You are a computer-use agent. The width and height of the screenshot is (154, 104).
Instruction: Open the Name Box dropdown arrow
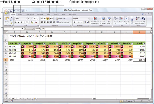pyautogui.click(x=22, y=29)
